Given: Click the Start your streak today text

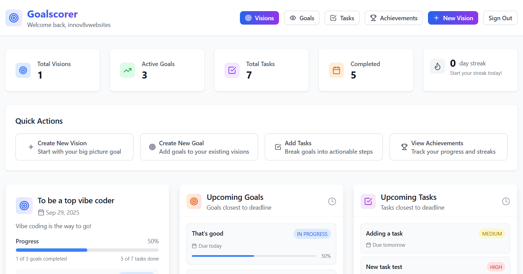Looking at the screenshot, I should [x=476, y=73].
